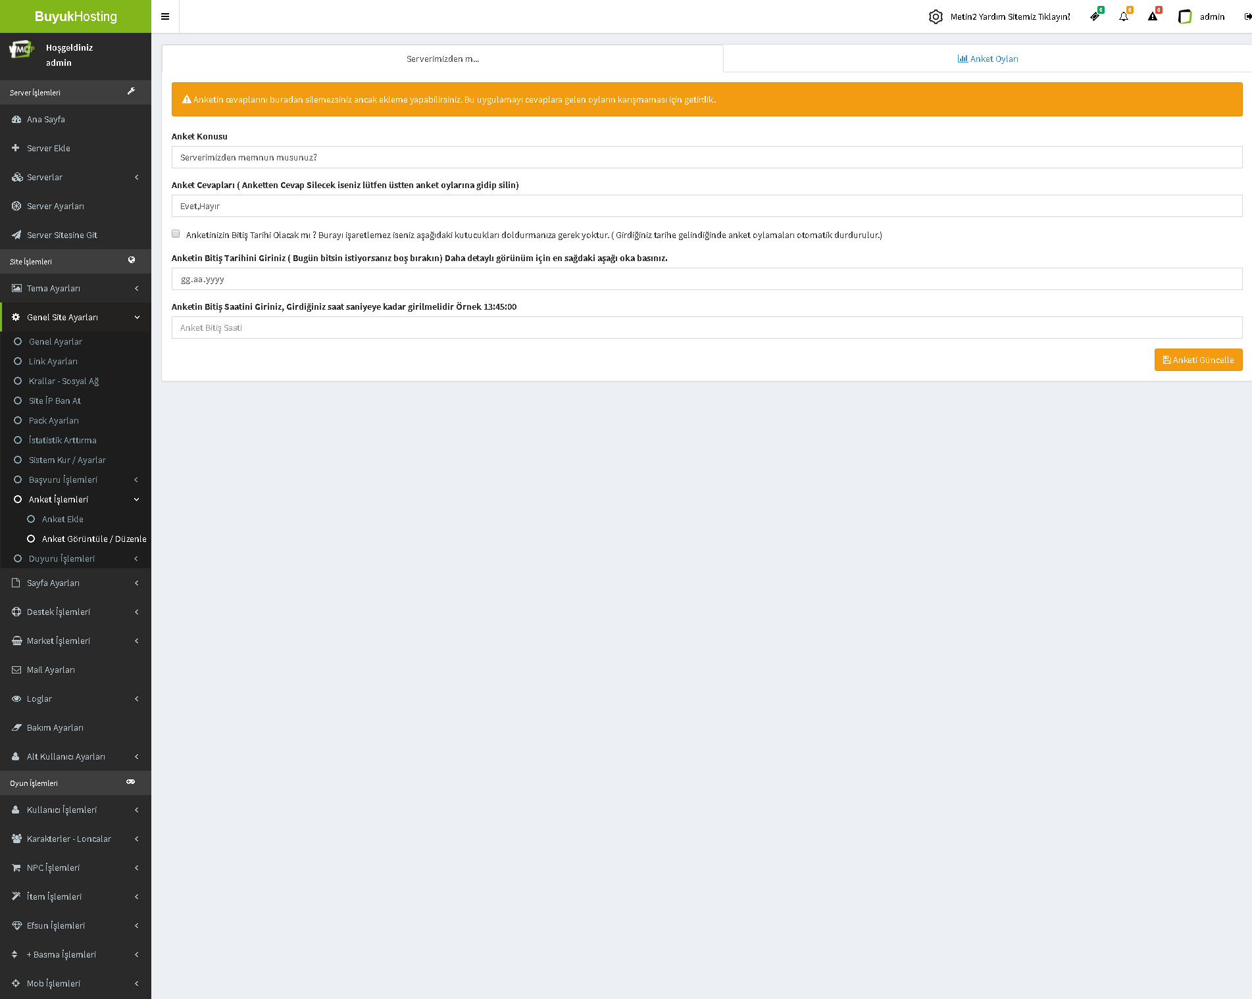Switch to the Anket Oyları tab
Viewport: 1252px width, 999px height.
pos(988,59)
